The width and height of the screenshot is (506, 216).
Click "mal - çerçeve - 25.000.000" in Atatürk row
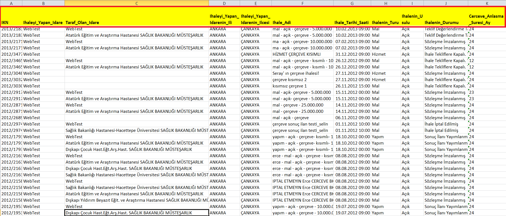coord(302,111)
